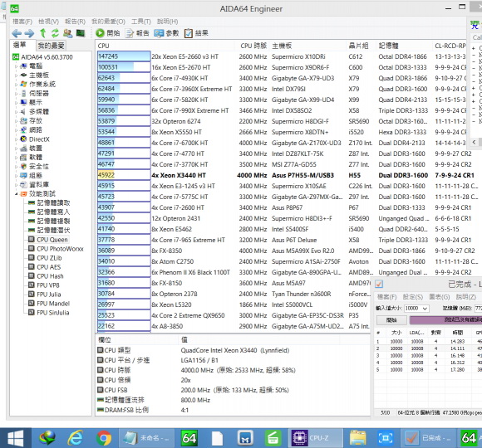Image resolution: width=482 pixels, height=448 pixels.
Task: Click the 參數 toolbar button
Action: [x=166, y=33]
